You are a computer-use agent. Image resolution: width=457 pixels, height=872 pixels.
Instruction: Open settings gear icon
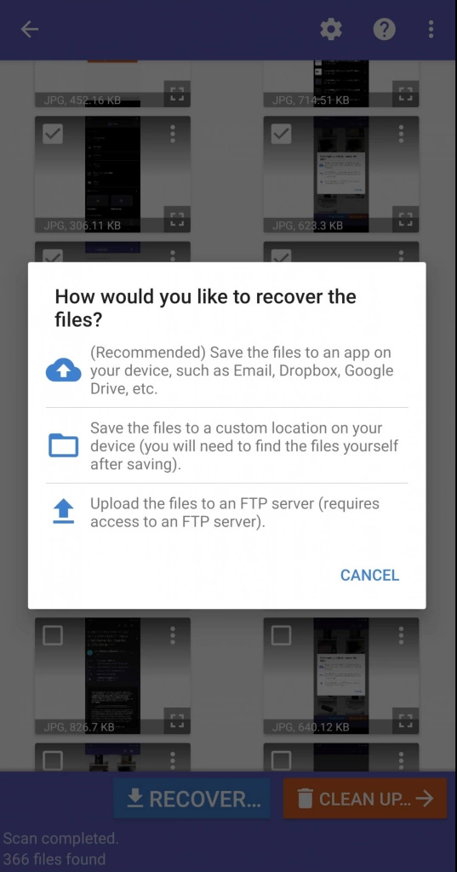[331, 30]
